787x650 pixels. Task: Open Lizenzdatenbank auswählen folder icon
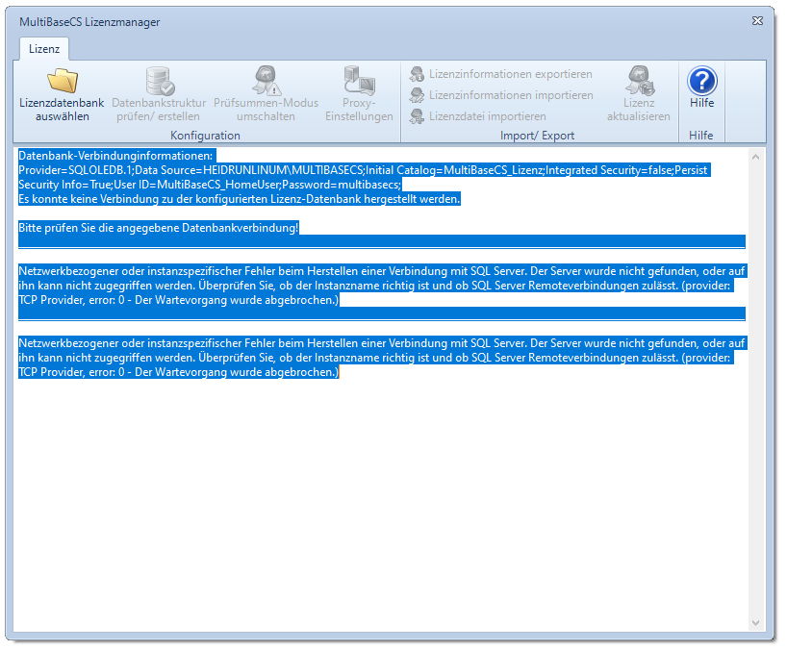pyautogui.click(x=63, y=80)
